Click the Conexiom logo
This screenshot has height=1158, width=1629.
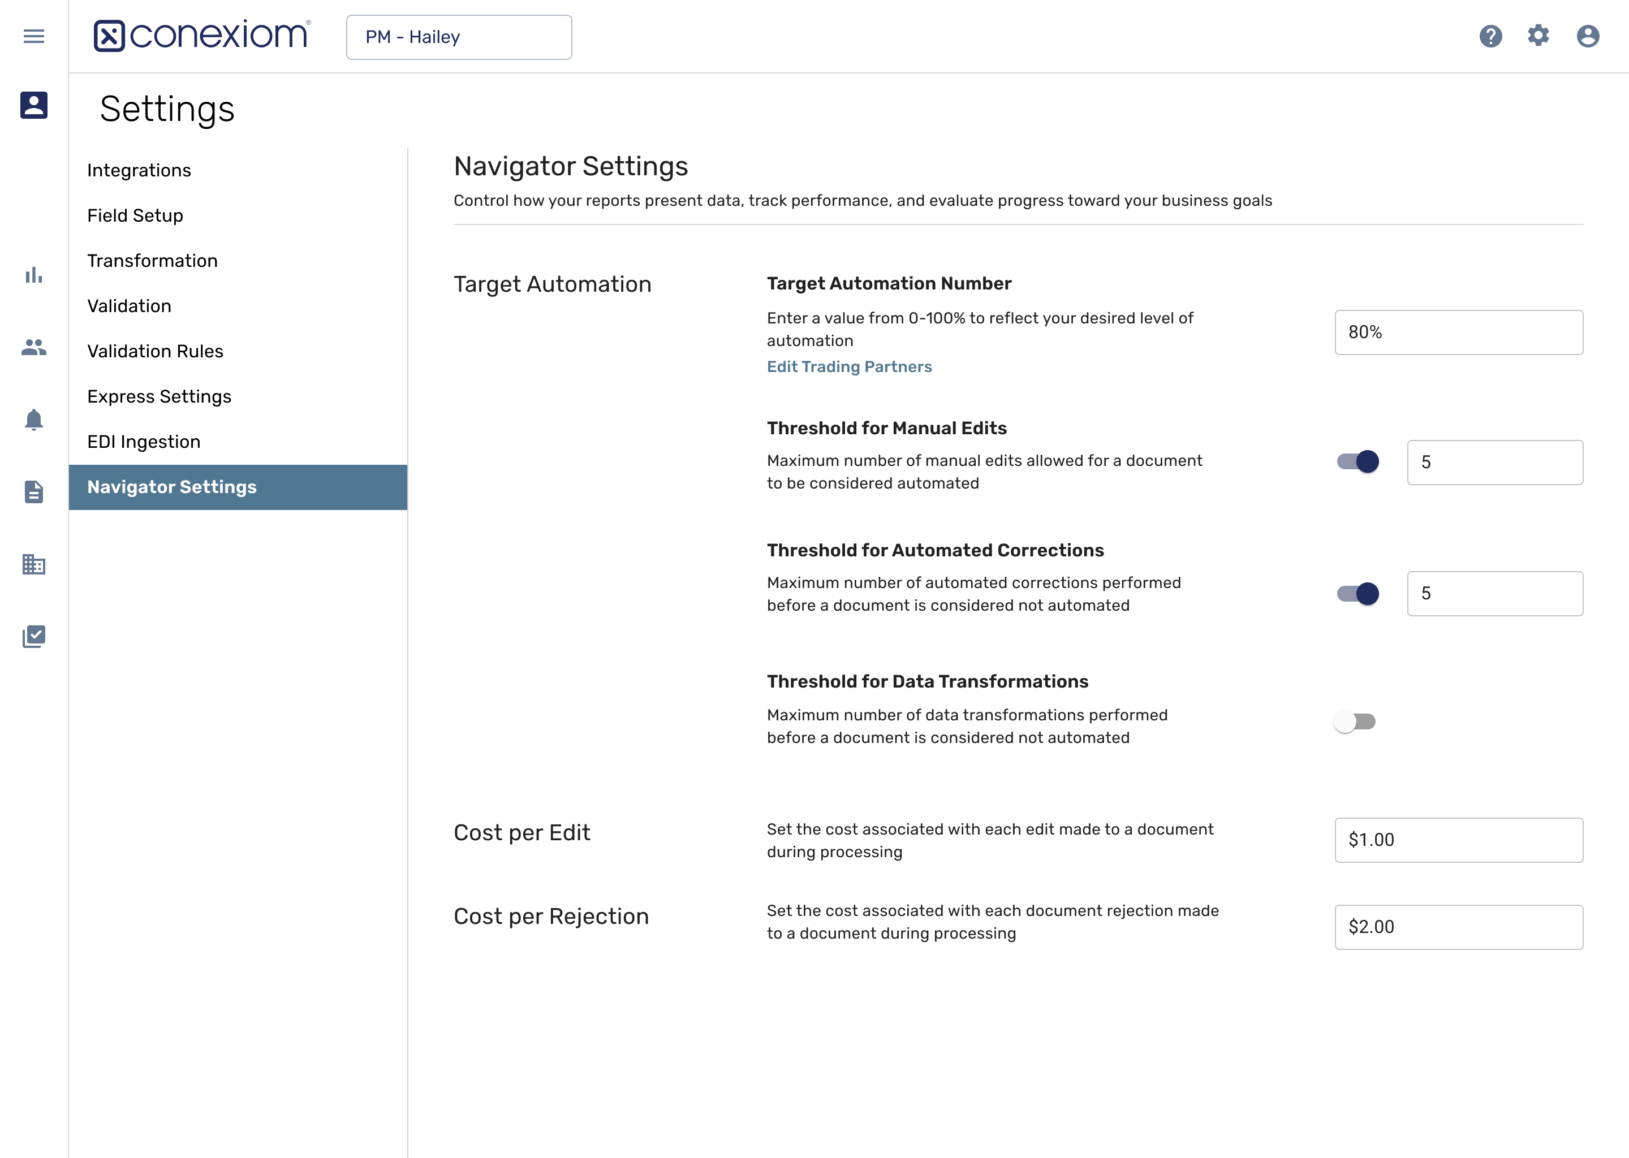tap(202, 36)
